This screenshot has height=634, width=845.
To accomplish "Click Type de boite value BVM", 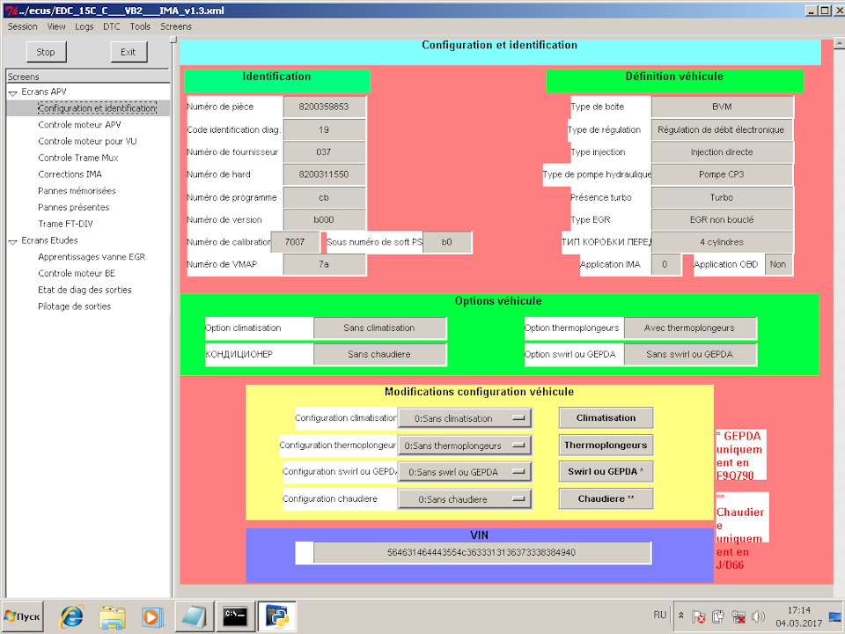I will point(722,107).
